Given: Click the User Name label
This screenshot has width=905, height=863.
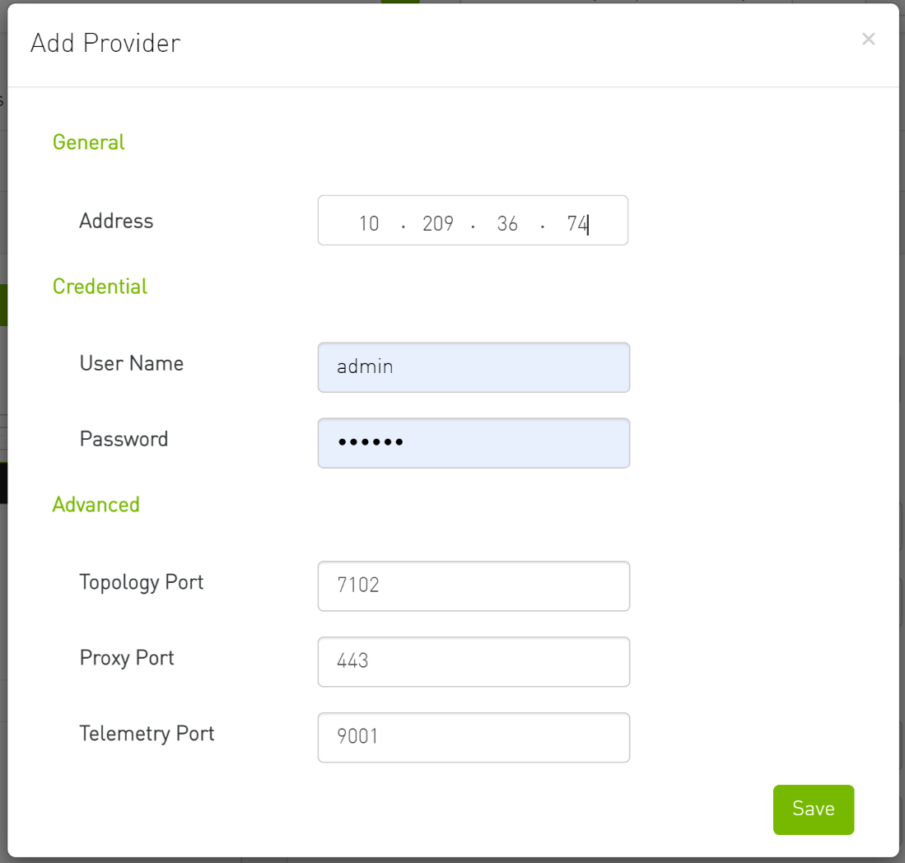Looking at the screenshot, I should coord(131,363).
